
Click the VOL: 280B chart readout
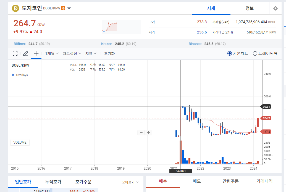(x=78, y=70)
